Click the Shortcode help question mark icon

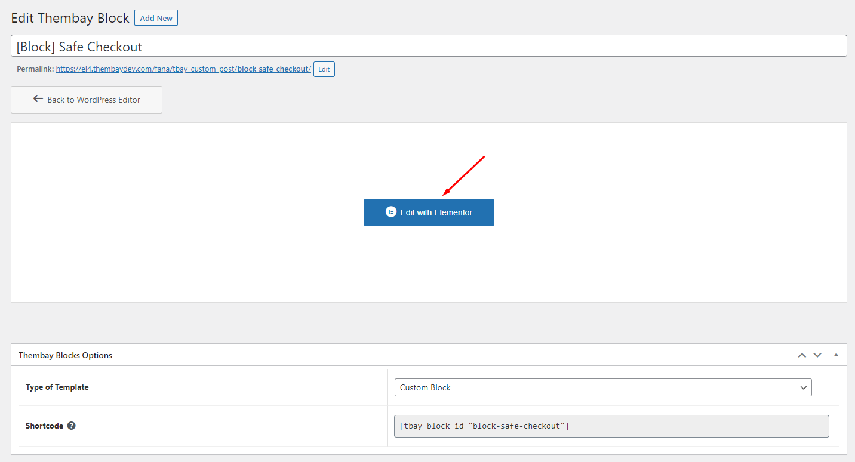pyautogui.click(x=72, y=426)
